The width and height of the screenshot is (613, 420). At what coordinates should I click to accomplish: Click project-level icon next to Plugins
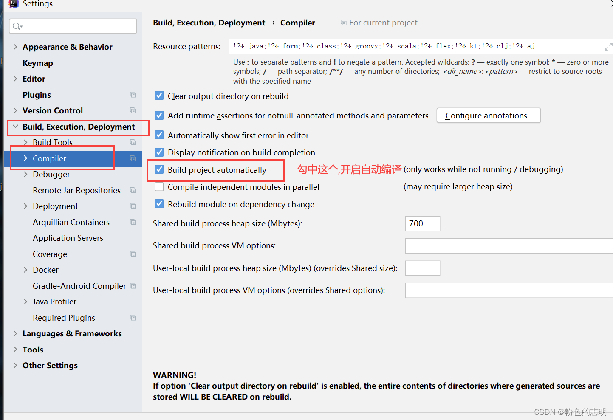pyautogui.click(x=133, y=95)
